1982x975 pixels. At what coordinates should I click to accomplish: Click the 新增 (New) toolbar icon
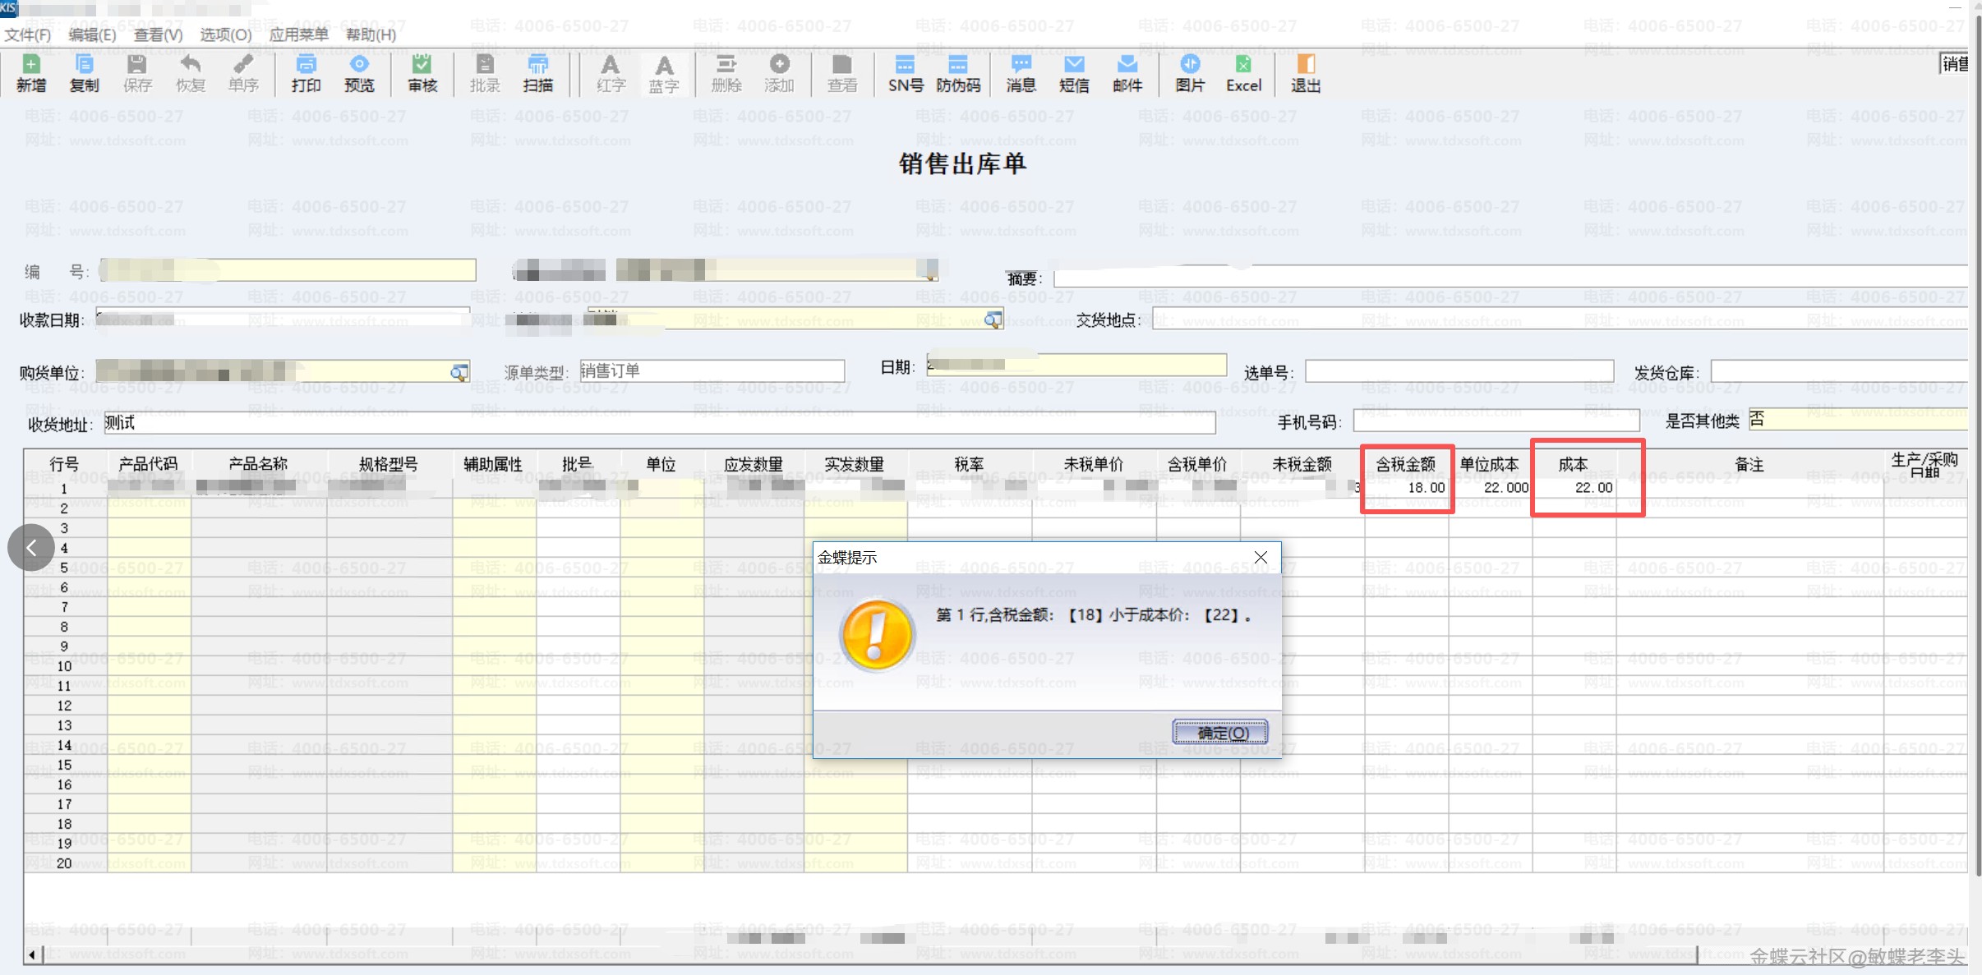31,73
